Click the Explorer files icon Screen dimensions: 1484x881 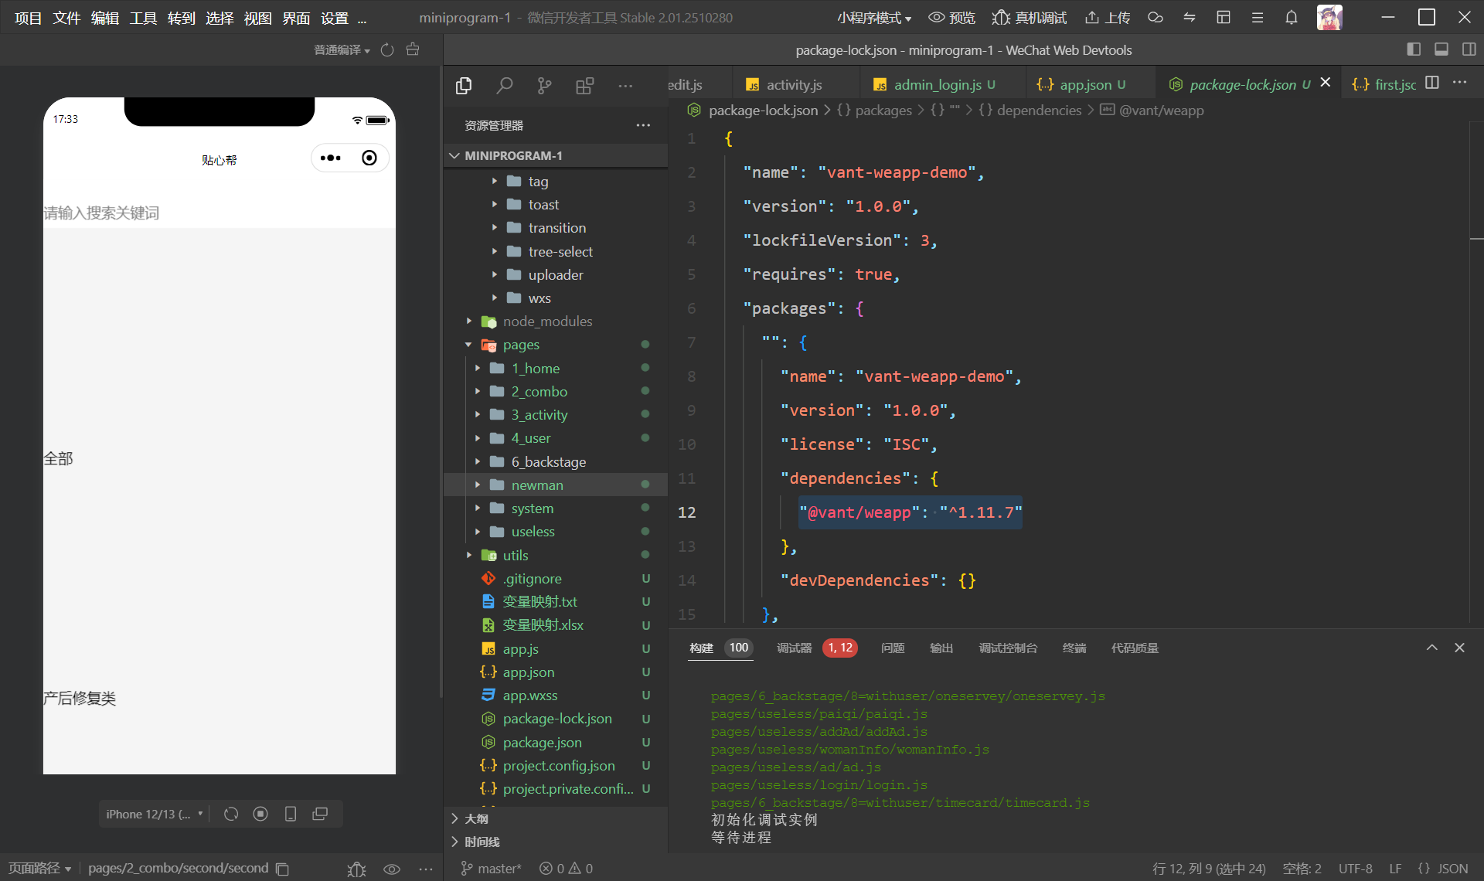(464, 86)
